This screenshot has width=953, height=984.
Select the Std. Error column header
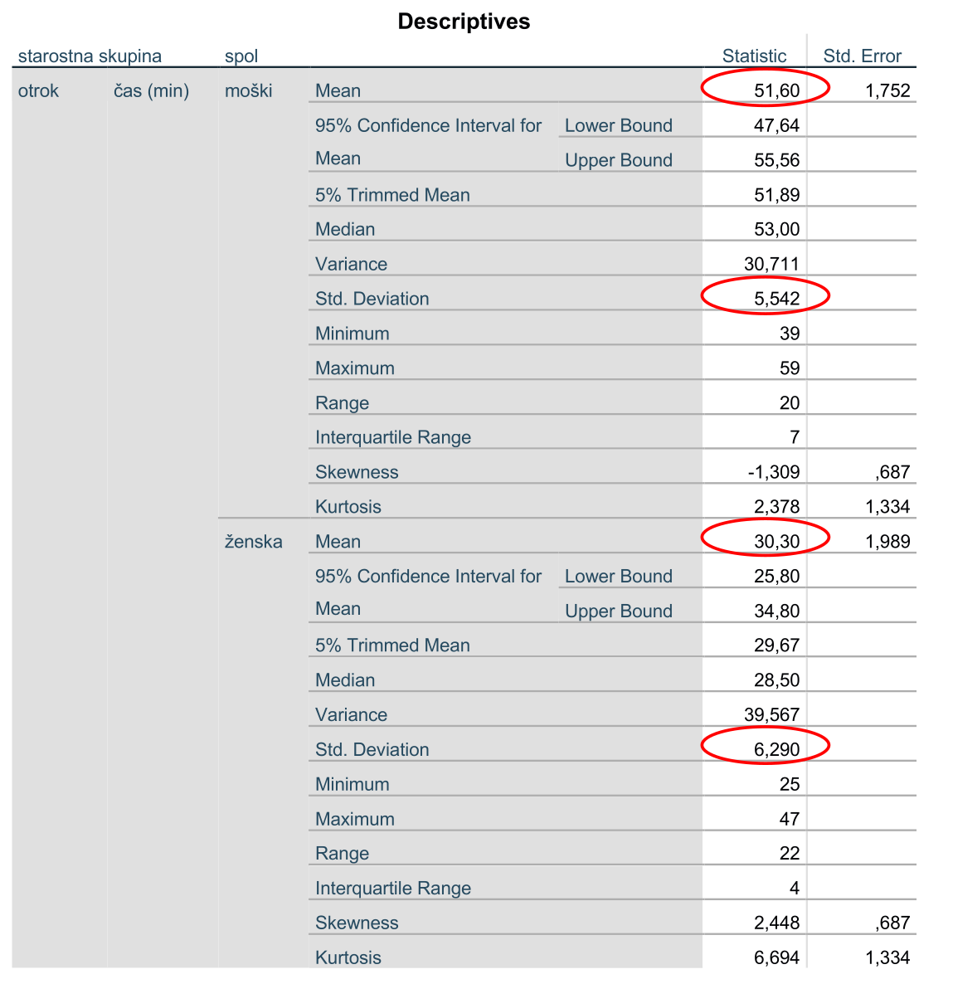(x=862, y=56)
